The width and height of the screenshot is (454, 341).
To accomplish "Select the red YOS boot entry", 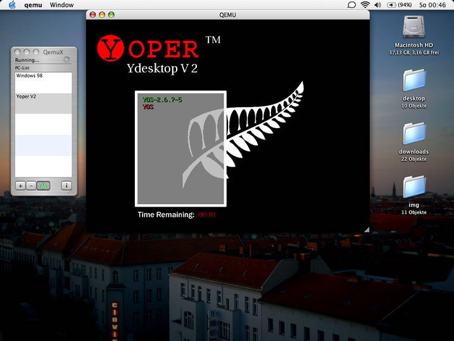I will point(148,107).
